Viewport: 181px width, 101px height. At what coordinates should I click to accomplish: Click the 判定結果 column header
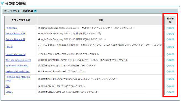coord(170,20)
